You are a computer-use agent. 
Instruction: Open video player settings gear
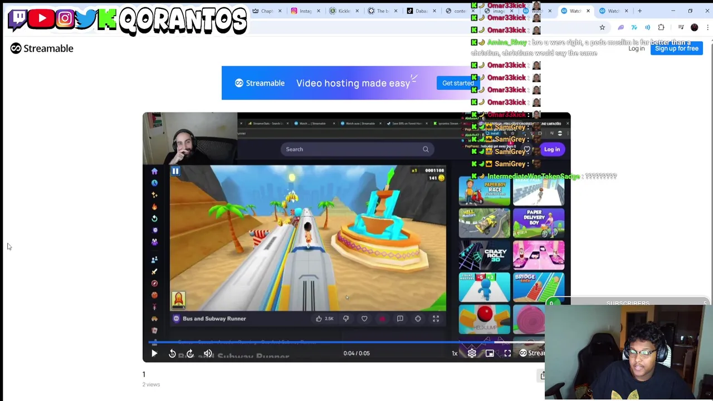pyautogui.click(x=472, y=353)
